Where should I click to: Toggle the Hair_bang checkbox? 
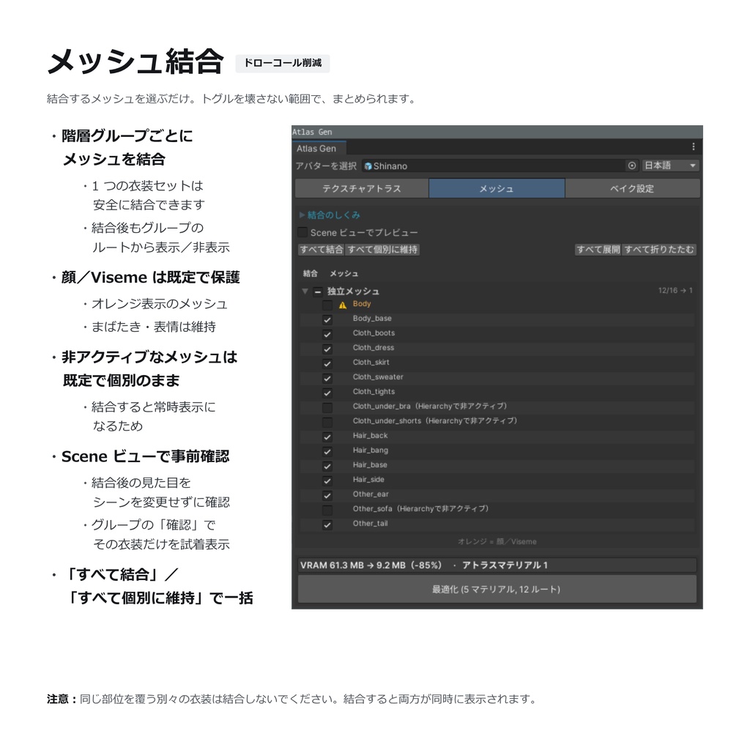coord(327,451)
